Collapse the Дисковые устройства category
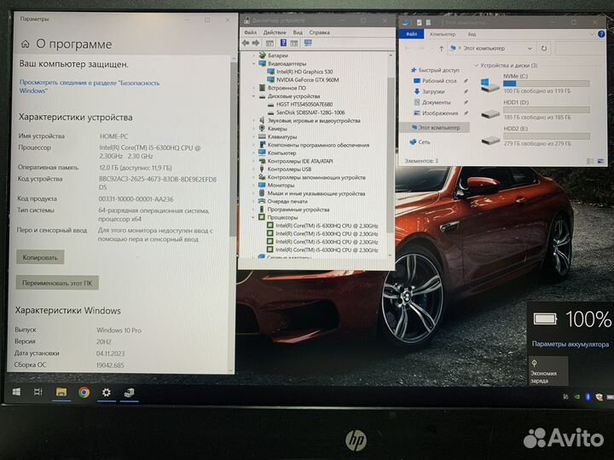The width and height of the screenshot is (614, 460). pyautogui.click(x=254, y=96)
